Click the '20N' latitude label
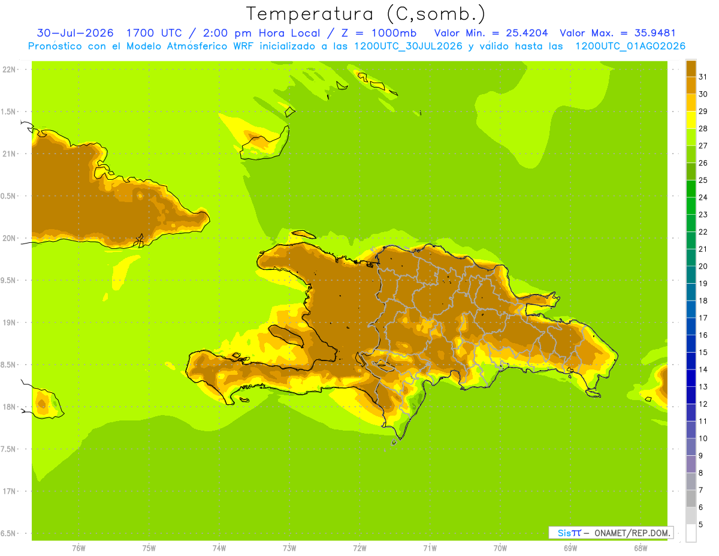Screen dimensions: 719x556 (9, 238)
